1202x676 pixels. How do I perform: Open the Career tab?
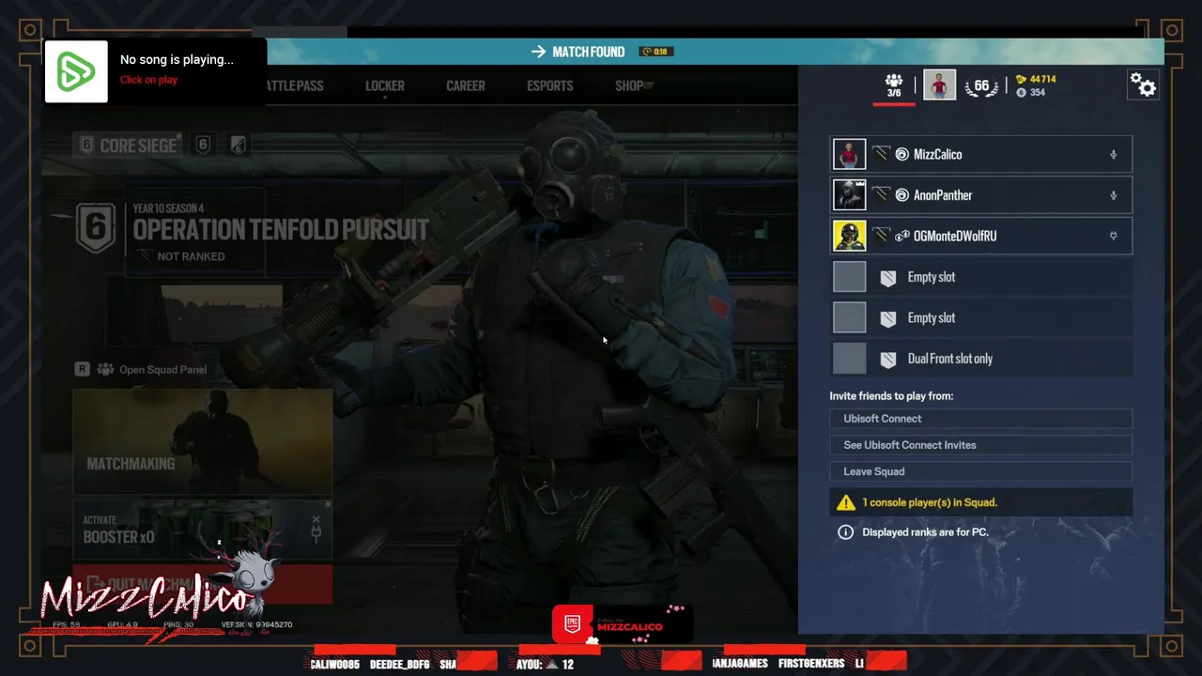pos(466,85)
